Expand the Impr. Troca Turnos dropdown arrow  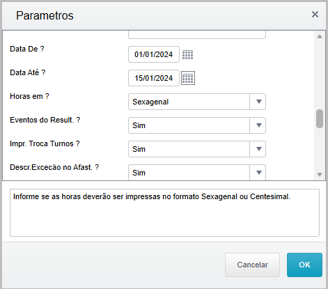pyautogui.click(x=259, y=149)
